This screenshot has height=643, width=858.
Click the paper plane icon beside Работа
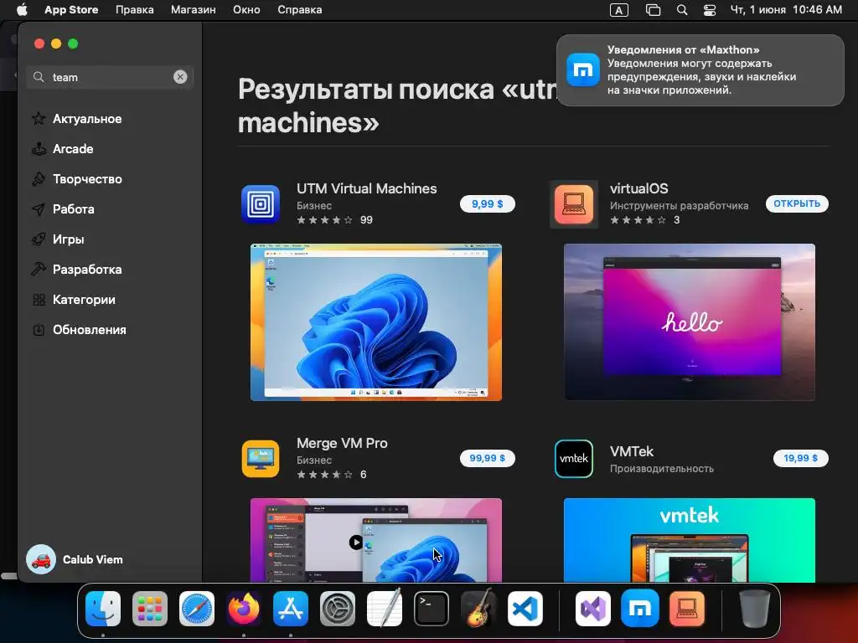(x=39, y=208)
